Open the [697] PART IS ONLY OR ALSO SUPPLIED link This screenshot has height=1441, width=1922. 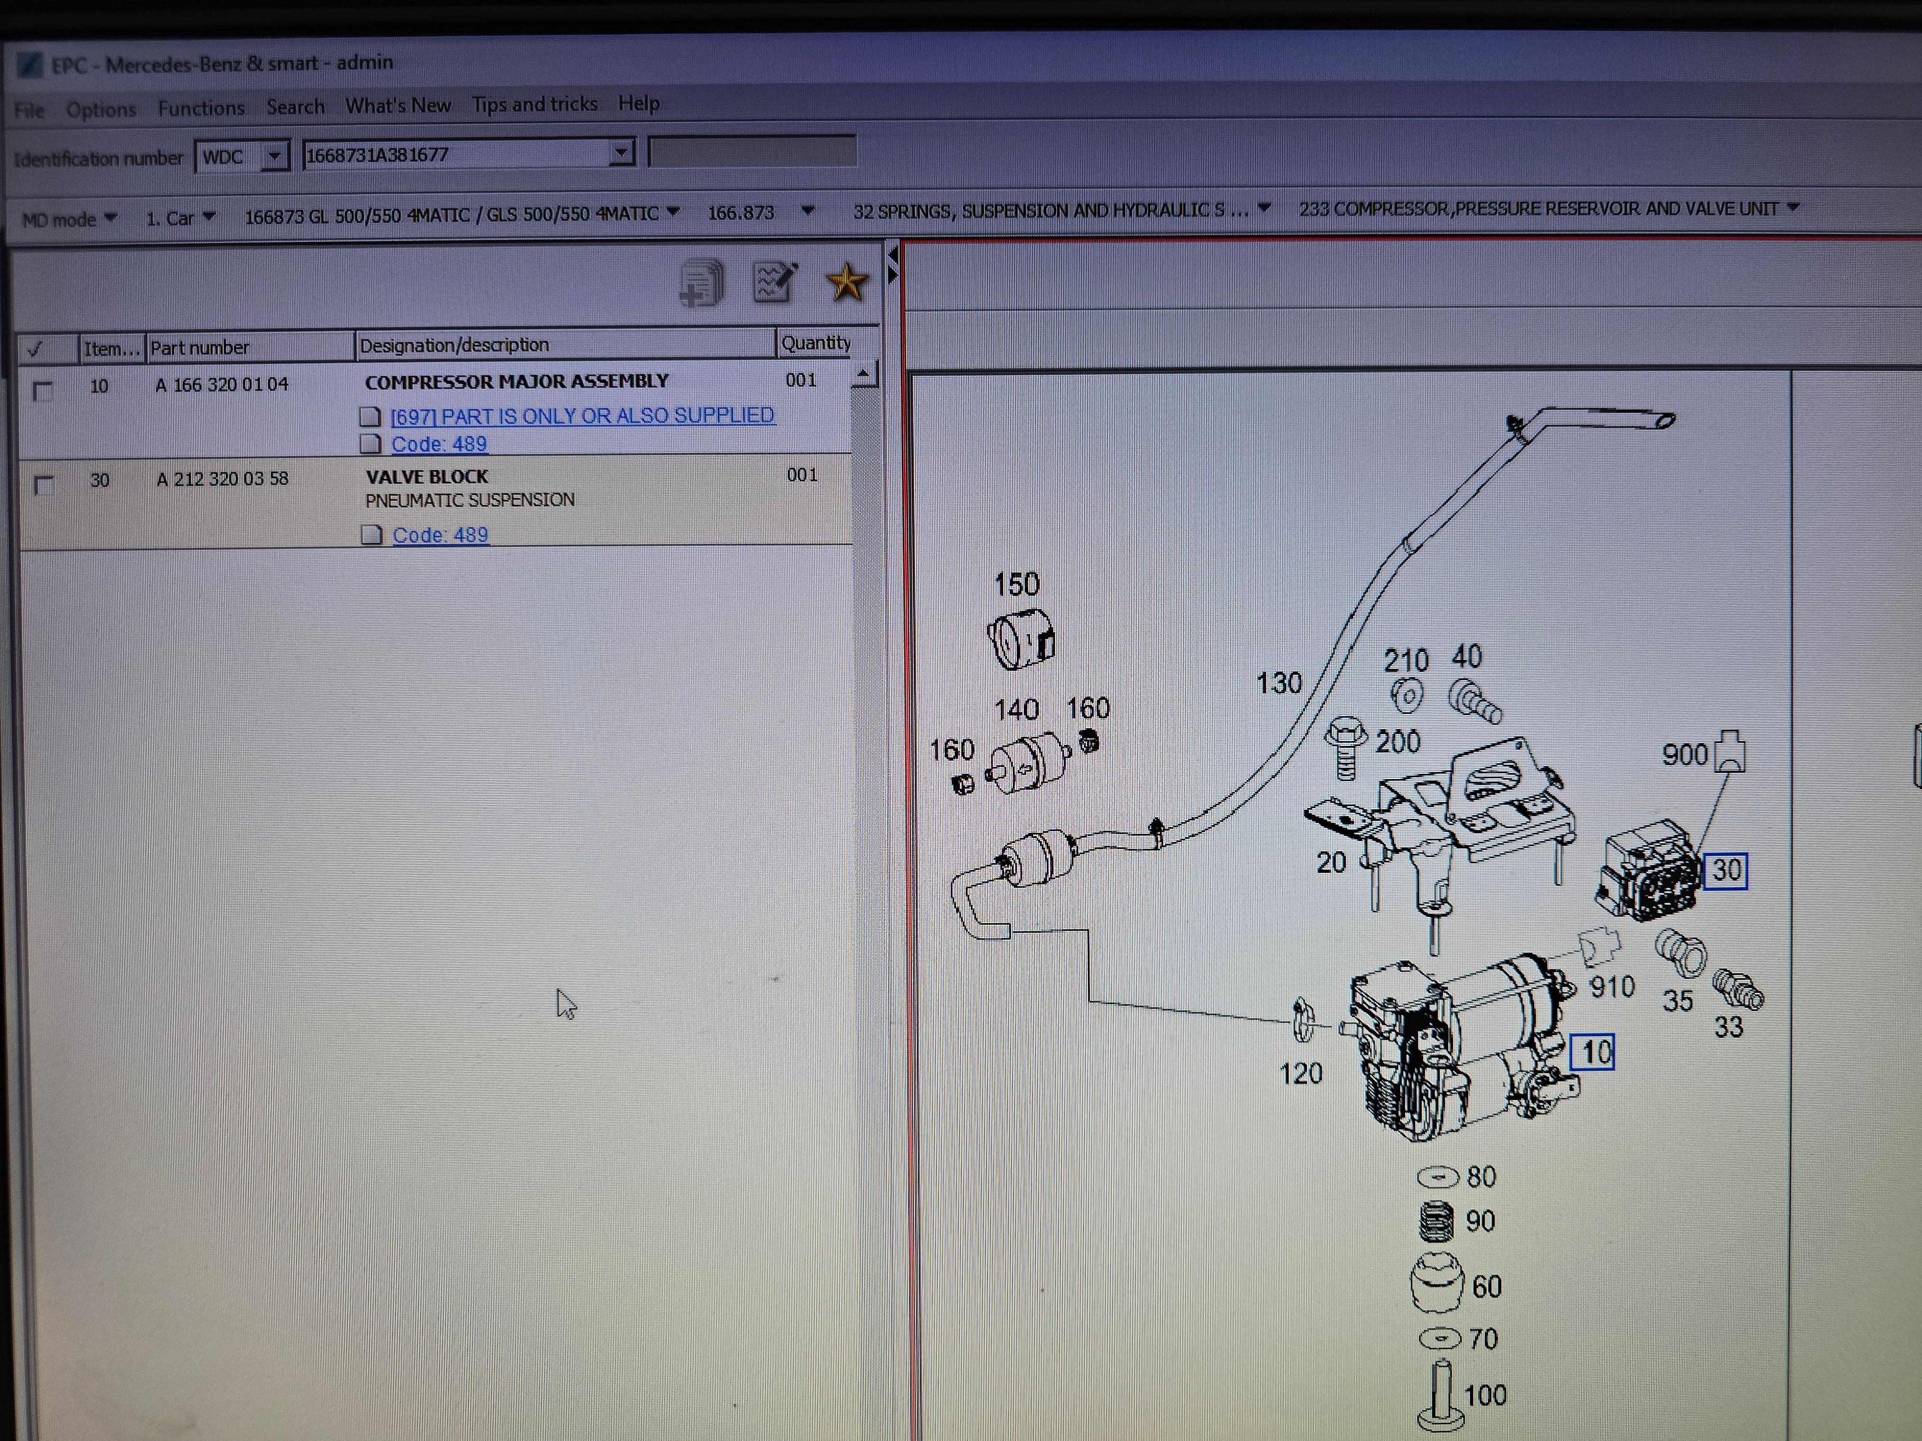click(582, 416)
